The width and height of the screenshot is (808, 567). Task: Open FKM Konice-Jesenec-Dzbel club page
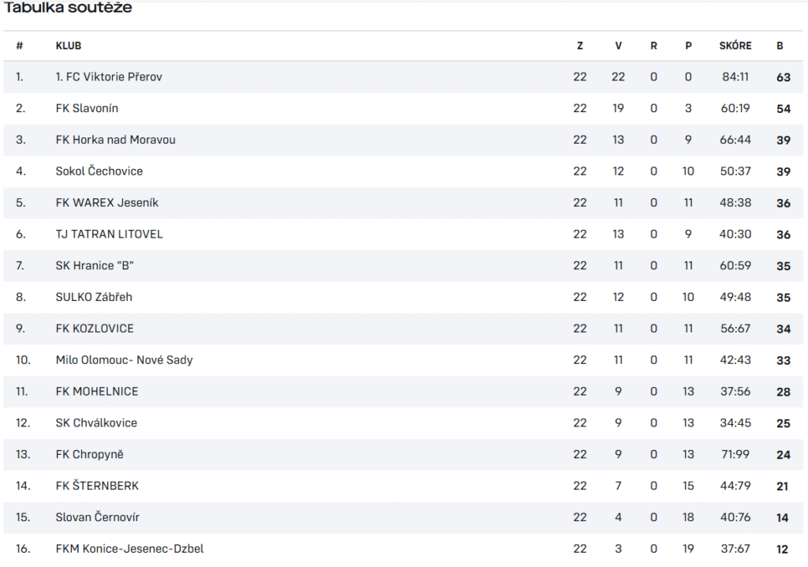pyautogui.click(x=130, y=549)
